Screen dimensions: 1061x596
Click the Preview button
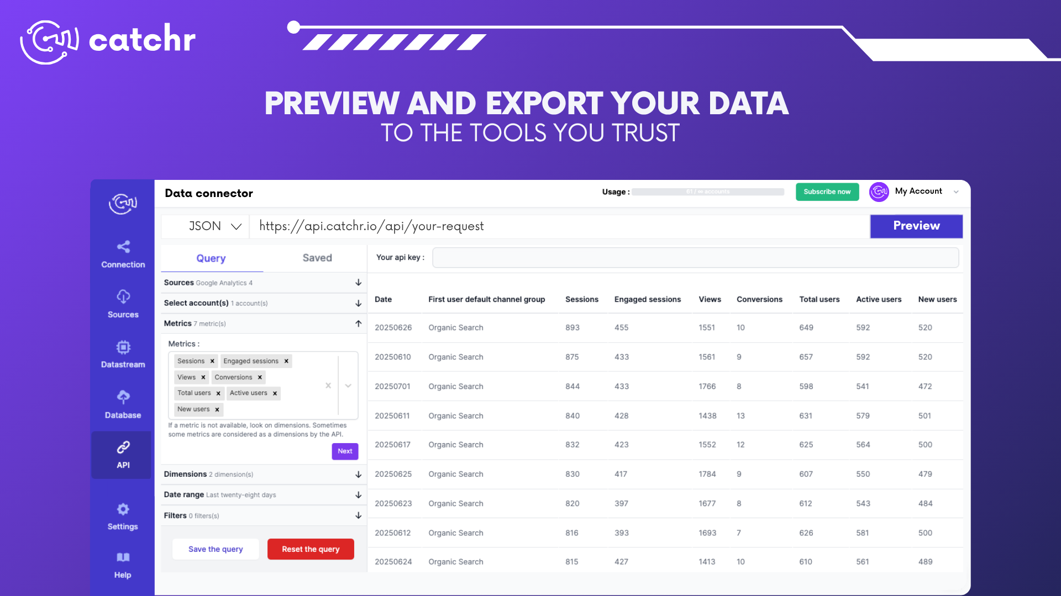916,226
